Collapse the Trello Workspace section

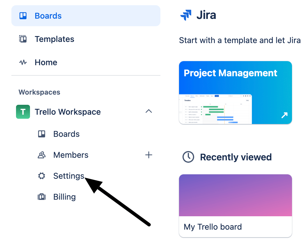tap(149, 111)
